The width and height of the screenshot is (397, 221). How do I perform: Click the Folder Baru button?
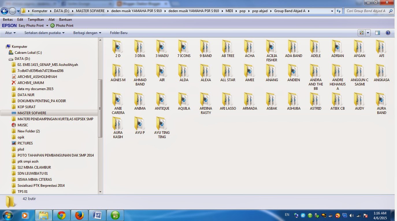[119, 33]
